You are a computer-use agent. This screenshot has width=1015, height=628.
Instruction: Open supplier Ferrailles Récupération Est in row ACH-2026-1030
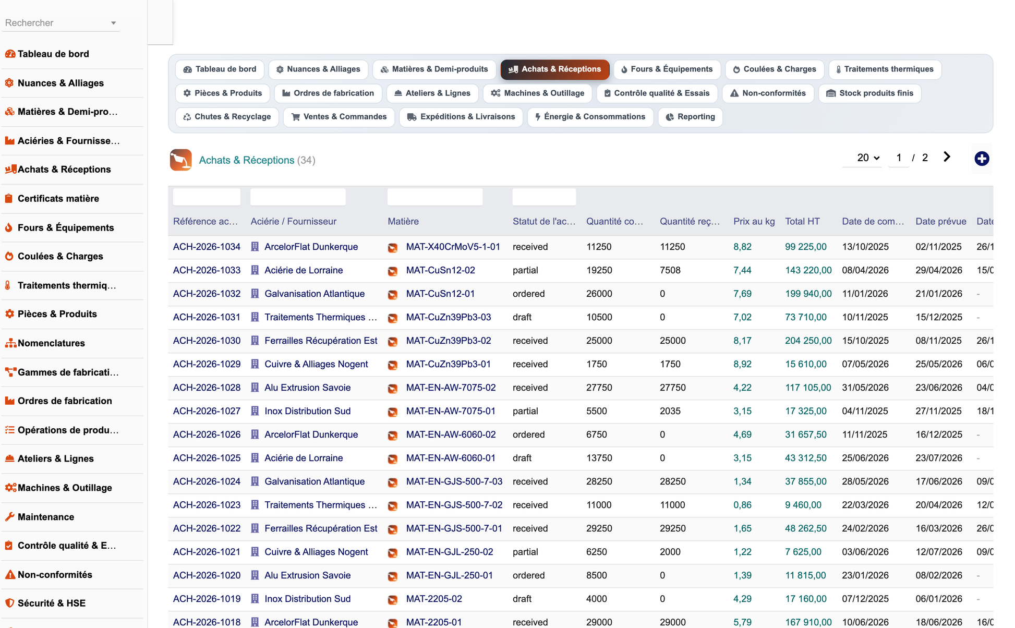[321, 341]
